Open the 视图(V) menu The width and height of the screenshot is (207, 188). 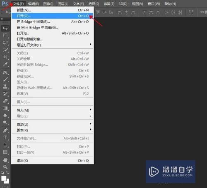(x=137, y=4)
